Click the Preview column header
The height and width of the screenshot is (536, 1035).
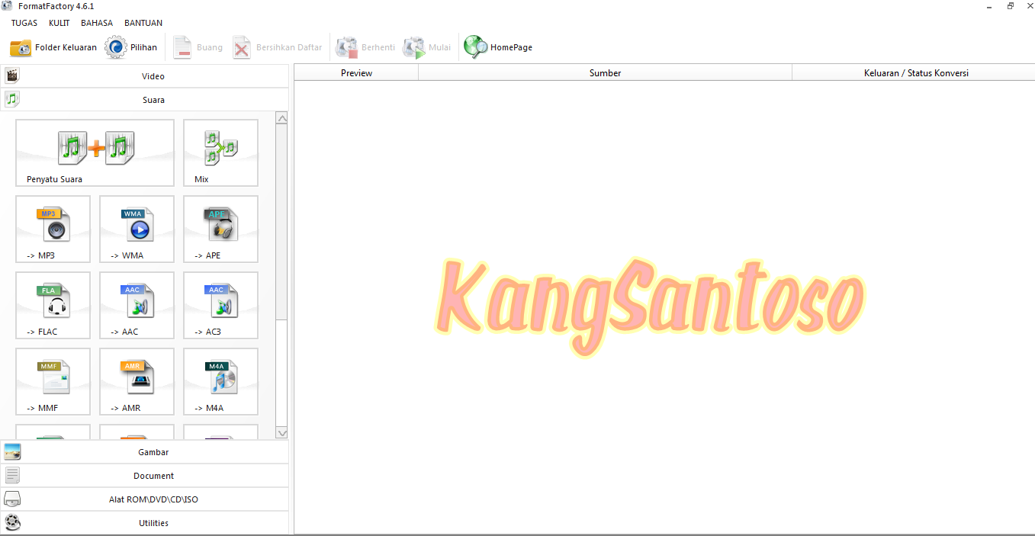(356, 73)
